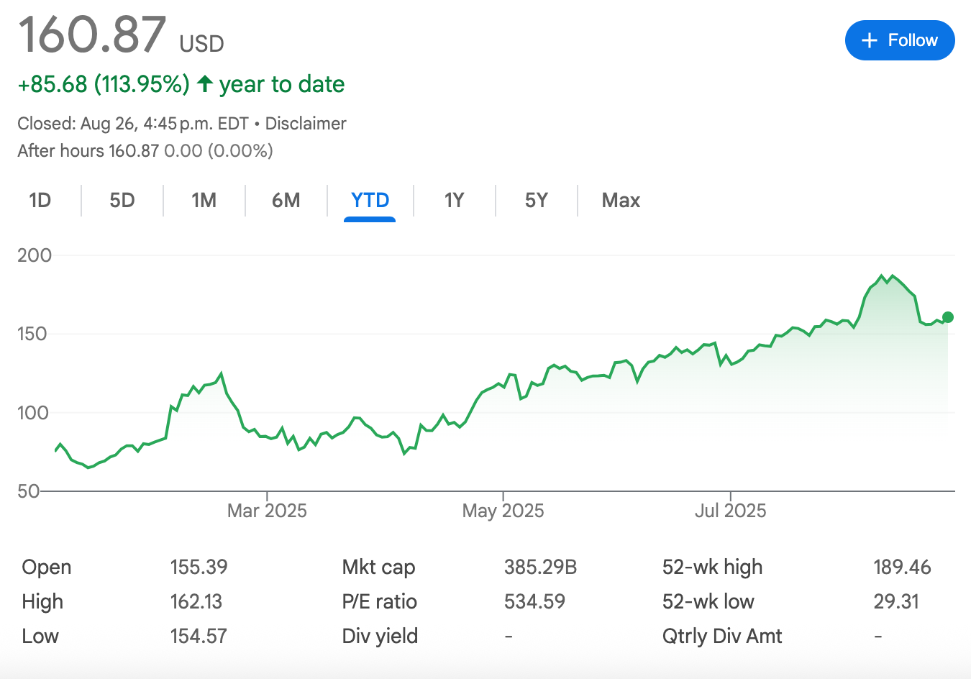Switch to the 1D chart range

pos(40,200)
